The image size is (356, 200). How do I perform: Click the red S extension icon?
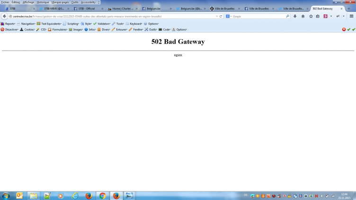coord(326,17)
